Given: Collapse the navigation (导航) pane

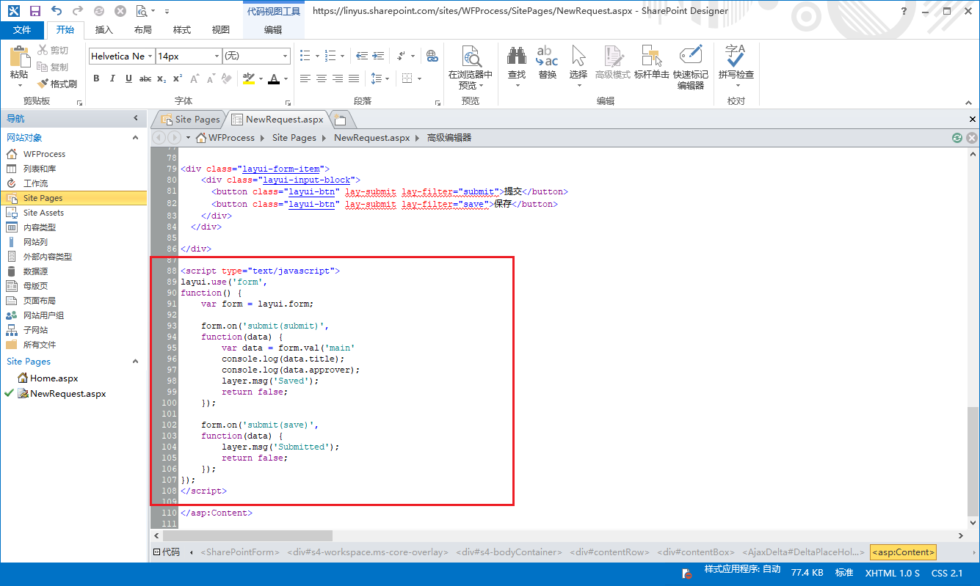Looking at the screenshot, I should [136, 118].
